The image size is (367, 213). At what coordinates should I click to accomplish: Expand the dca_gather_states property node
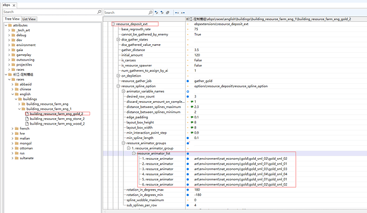pyautogui.click(x=118, y=39)
